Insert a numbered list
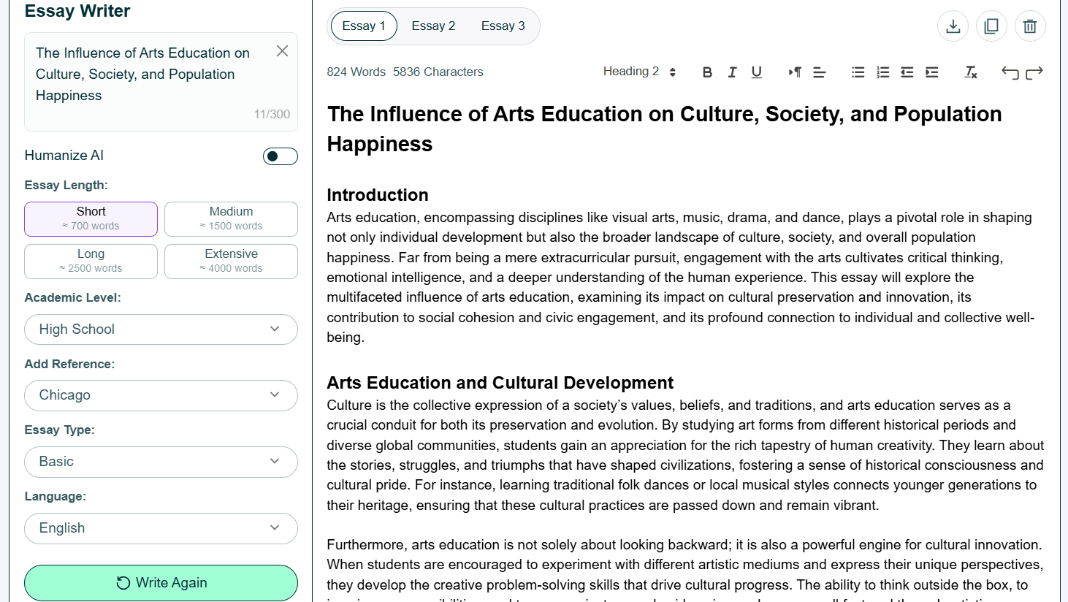 (x=882, y=72)
